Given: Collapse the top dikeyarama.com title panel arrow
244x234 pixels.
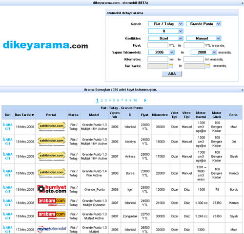Looking at the screenshot, I should [x=242, y=3].
